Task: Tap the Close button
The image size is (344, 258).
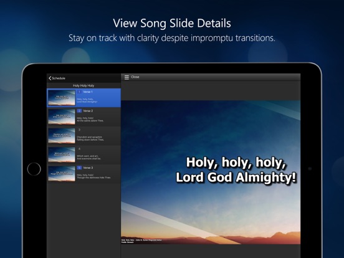Action: tap(135, 77)
